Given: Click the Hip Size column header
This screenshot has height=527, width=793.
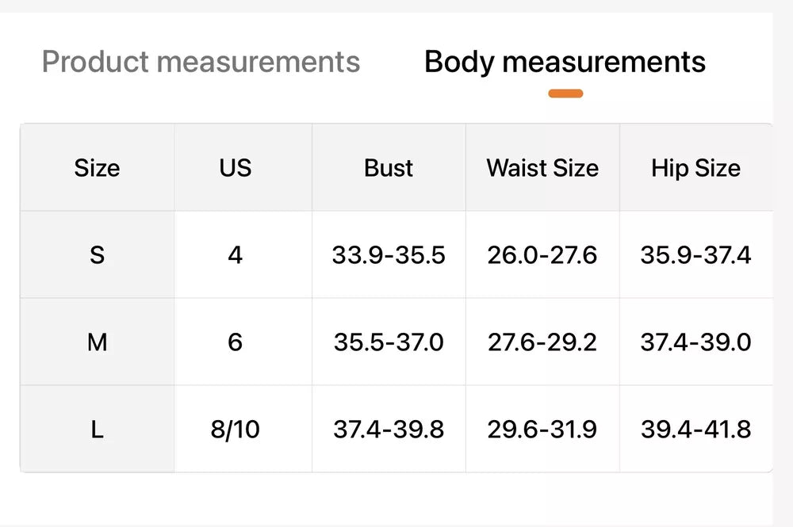Looking at the screenshot, I should pyautogui.click(x=696, y=168).
